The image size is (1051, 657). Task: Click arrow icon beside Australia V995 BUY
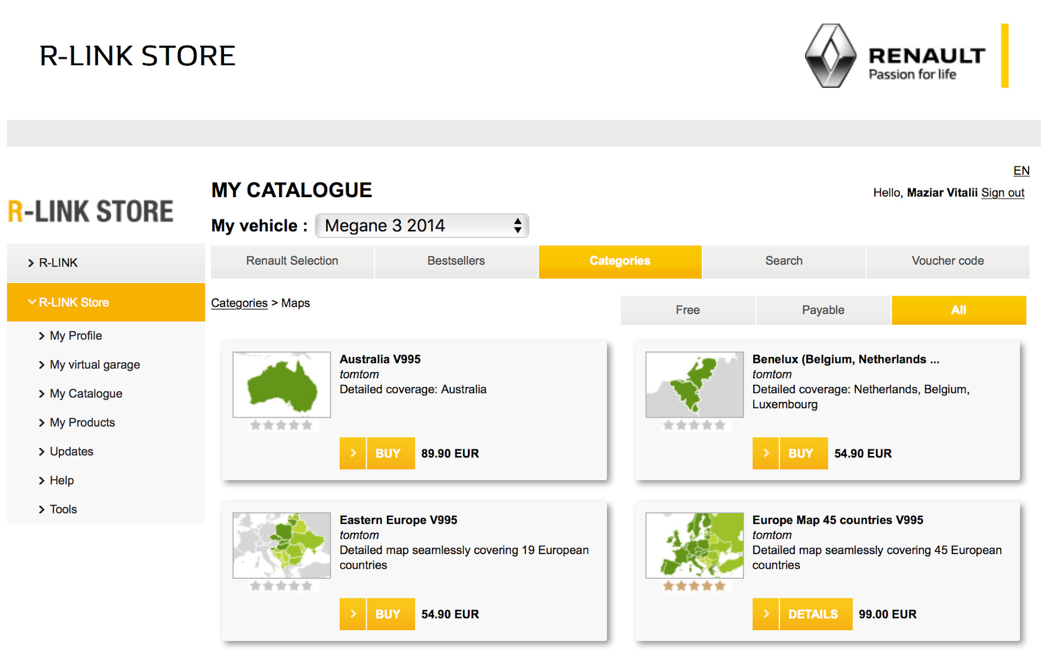tap(353, 453)
